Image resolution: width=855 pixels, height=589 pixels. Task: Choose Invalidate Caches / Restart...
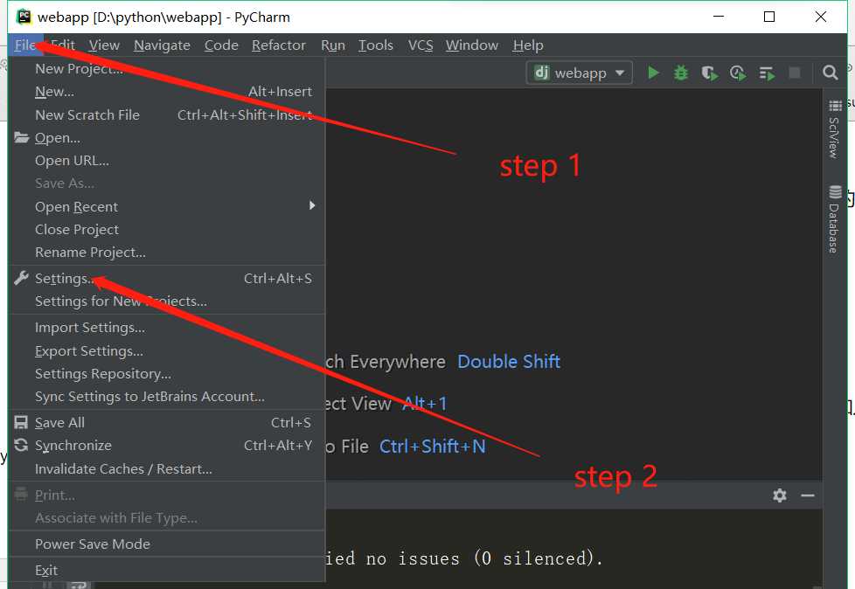click(167, 468)
